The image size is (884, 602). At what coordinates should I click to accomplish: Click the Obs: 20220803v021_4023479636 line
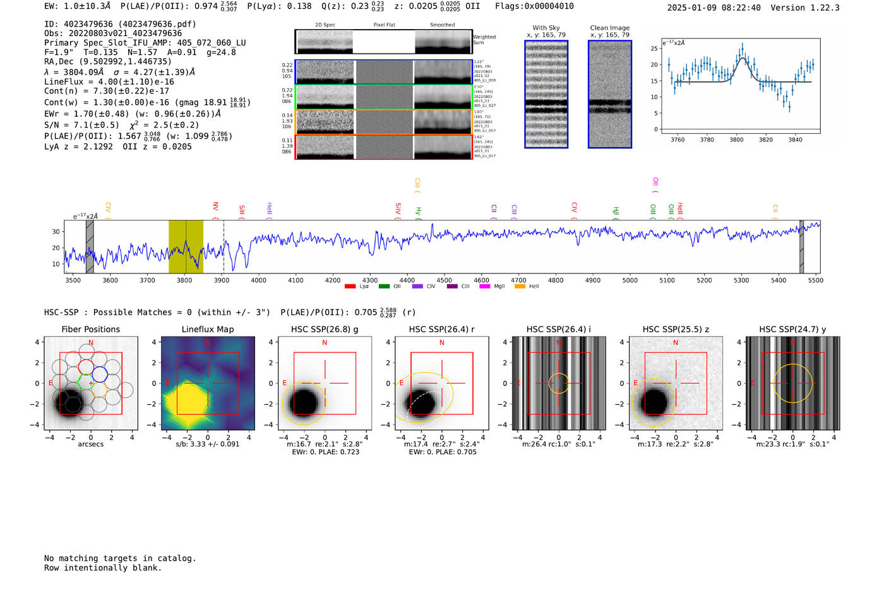click(113, 33)
